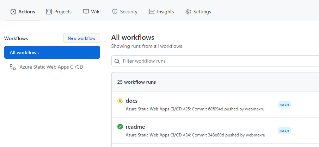Click 'Commit 348e80d pushed by webmaxru' text
The image size is (319, 147).
pos(229,135)
